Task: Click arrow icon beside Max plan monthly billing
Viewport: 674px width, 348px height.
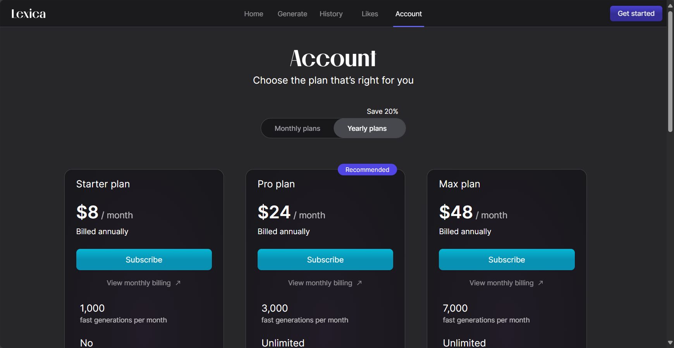Action: click(x=541, y=283)
